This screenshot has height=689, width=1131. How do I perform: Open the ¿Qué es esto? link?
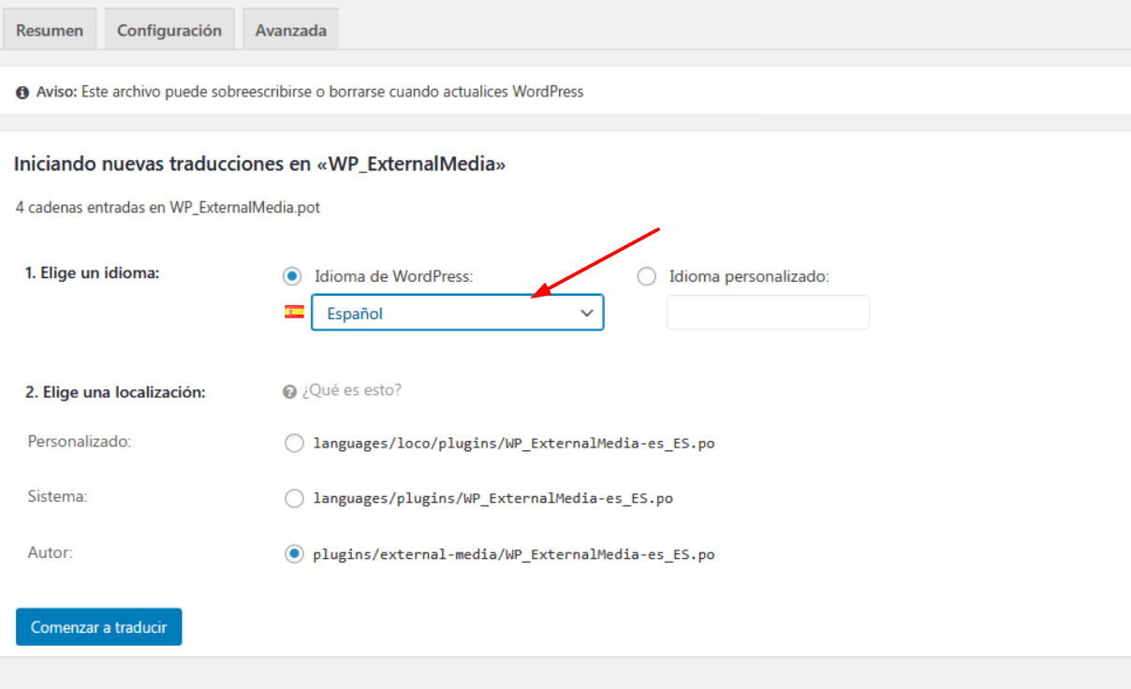pos(351,390)
